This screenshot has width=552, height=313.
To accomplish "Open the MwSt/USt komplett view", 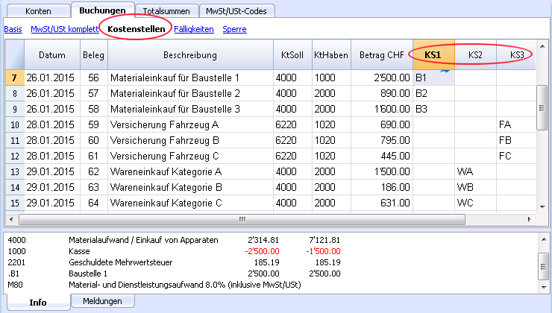I will click(65, 29).
